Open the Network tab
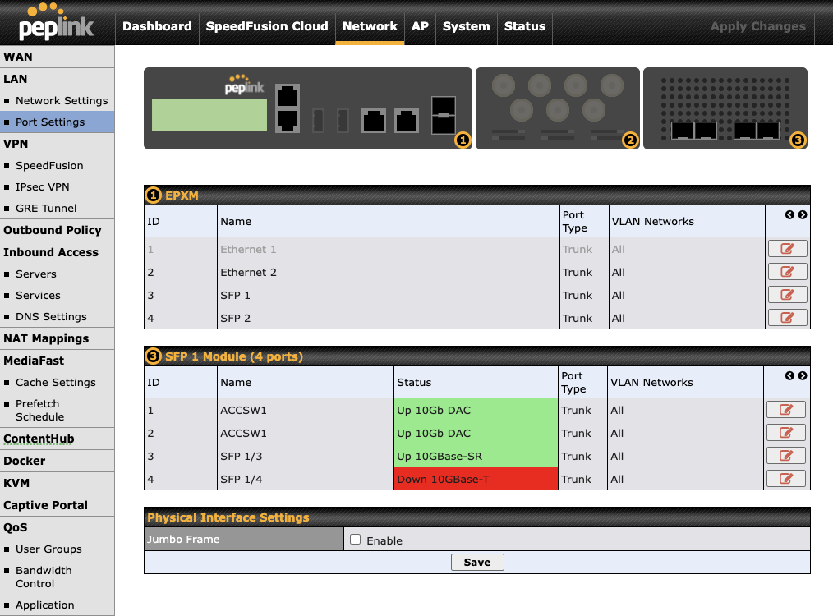Screen dimensions: 833x616 coord(370,26)
